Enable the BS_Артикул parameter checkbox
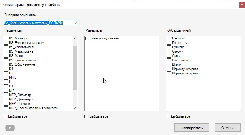Viewport: 245px width, 135px height. (x=6, y=38)
